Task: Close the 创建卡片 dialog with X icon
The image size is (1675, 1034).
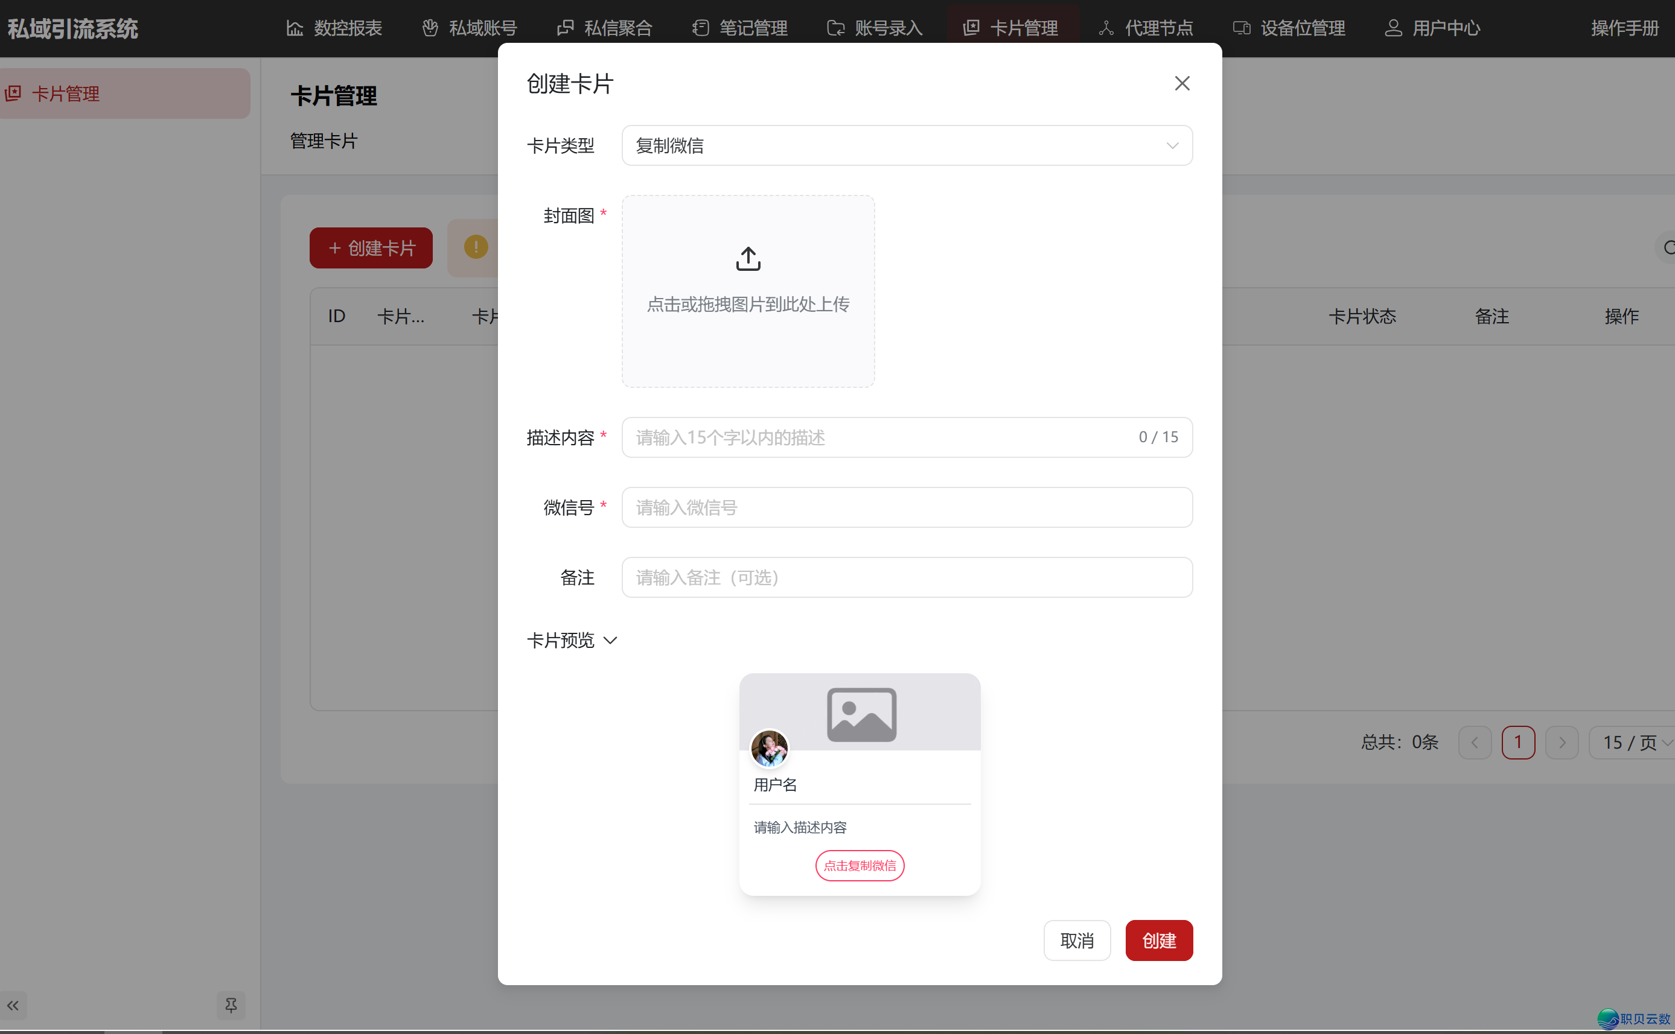Action: pos(1182,83)
